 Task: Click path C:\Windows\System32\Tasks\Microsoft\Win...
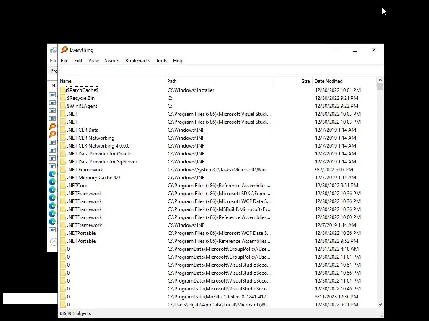point(218,170)
